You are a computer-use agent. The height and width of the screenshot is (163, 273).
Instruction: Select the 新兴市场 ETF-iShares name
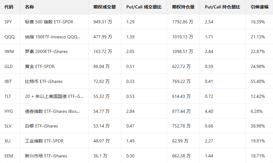pos(46,156)
